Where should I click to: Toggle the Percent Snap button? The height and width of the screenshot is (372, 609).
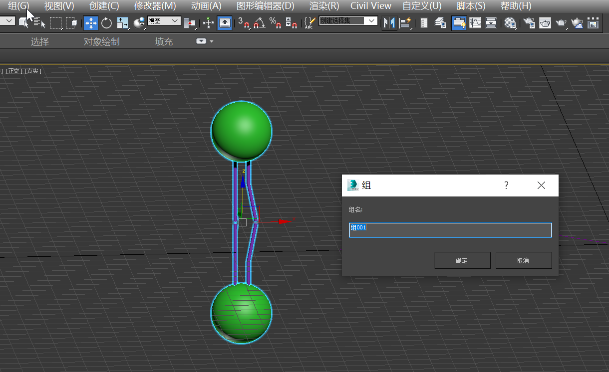click(275, 22)
